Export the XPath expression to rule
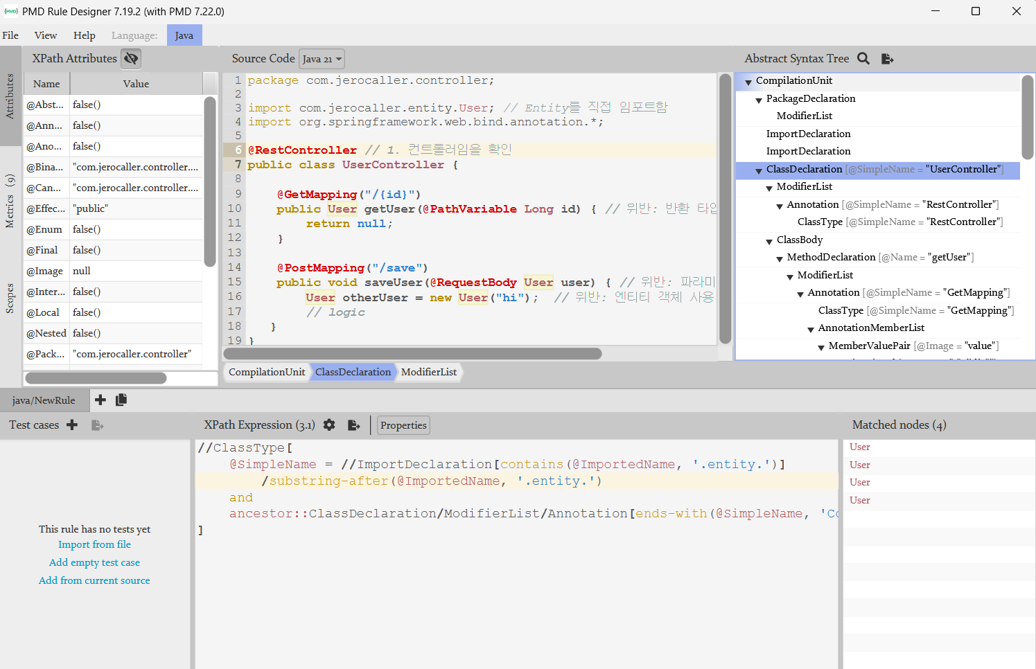Viewport: 1036px width, 669px height. pos(353,425)
